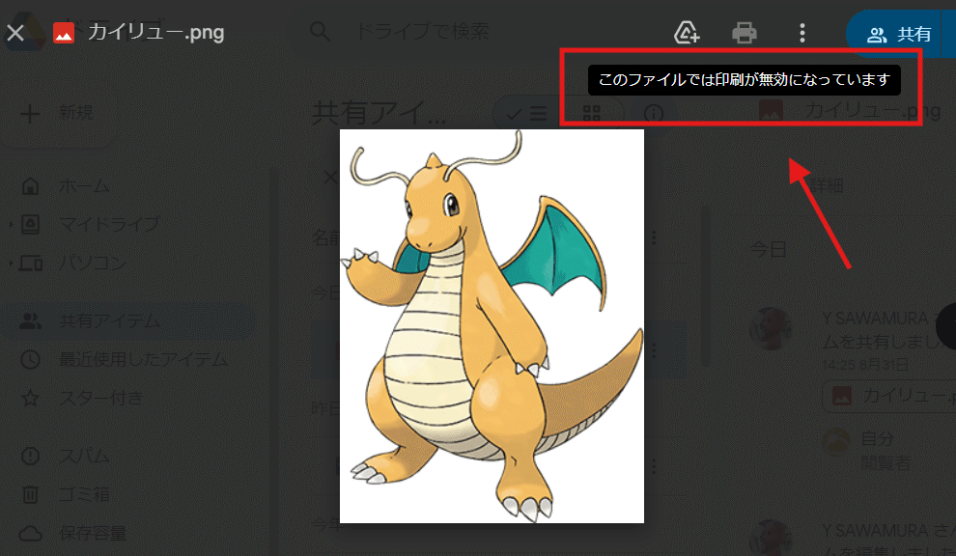Screen dimensions: 956x556
Task: Click the 共有アイ… page heading
Action: (x=380, y=113)
